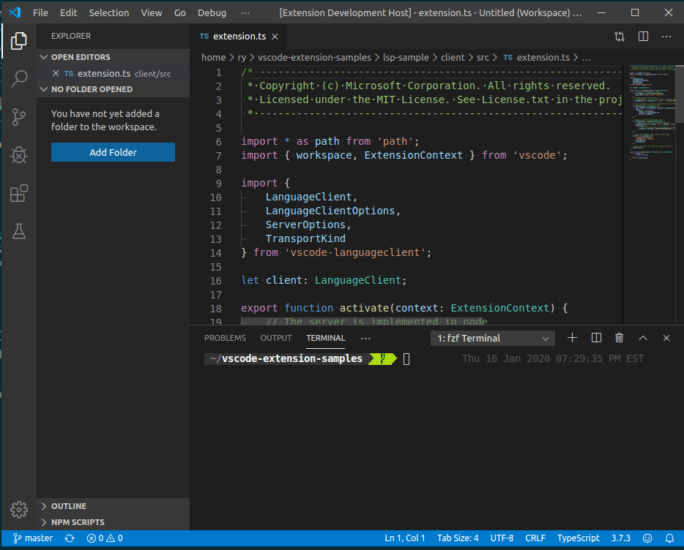
Task: Collapse the No Folder Opened section
Action: (x=114, y=89)
